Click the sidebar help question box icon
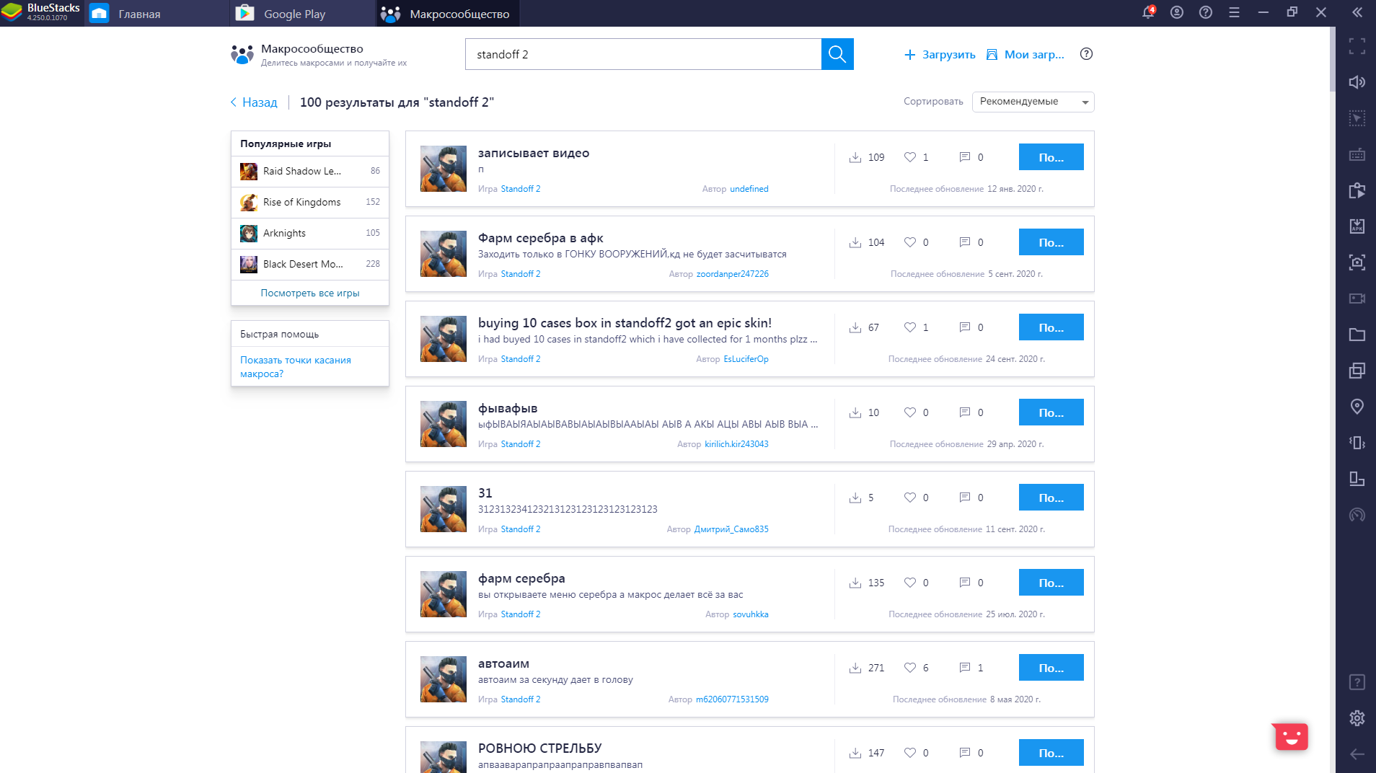Viewport: 1376px width, 773px height. (1357, 682)
